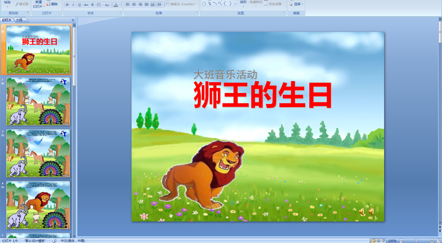Image resolution: width=442 pixels, height=243 pixels.
Task: Select slide 4 thumbnail with lion and elephant
Action: coord(38,205)
